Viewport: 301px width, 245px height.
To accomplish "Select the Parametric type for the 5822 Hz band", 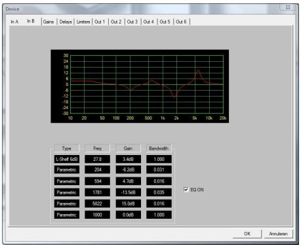I will coord(67,204).
